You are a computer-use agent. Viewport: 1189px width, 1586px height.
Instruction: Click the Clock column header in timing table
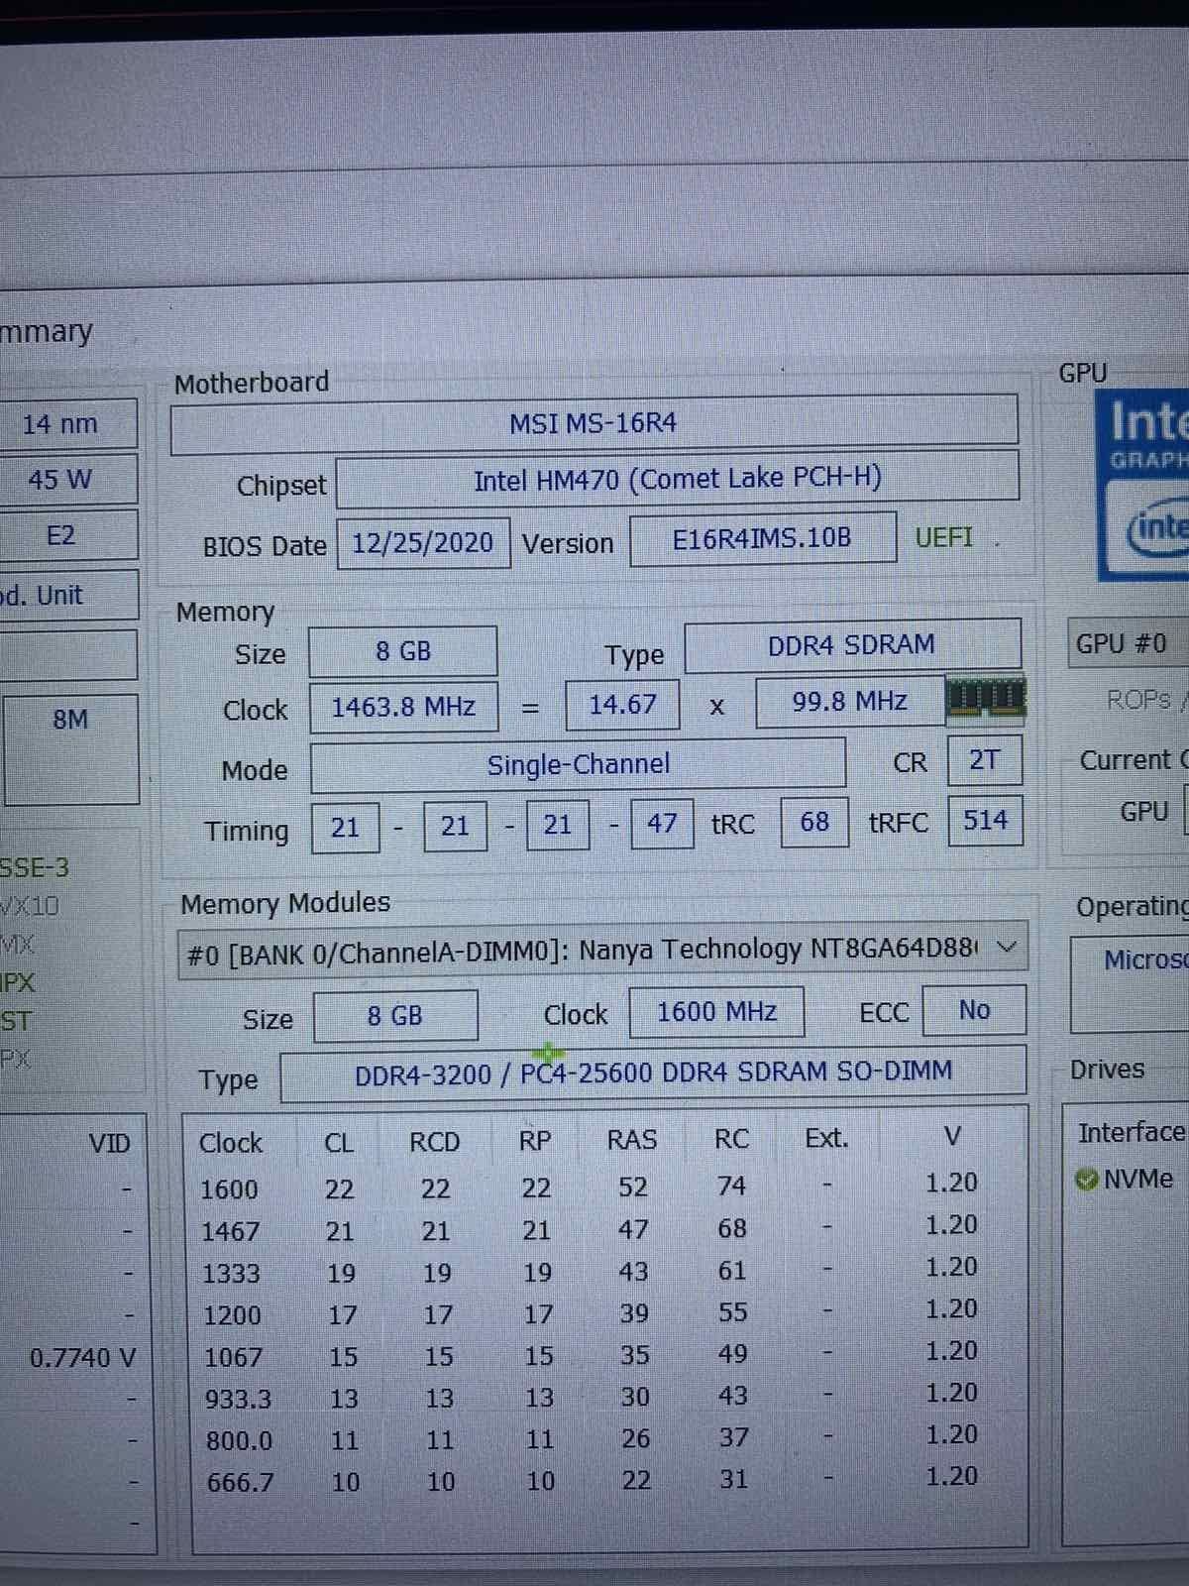tap(231, 1143)
